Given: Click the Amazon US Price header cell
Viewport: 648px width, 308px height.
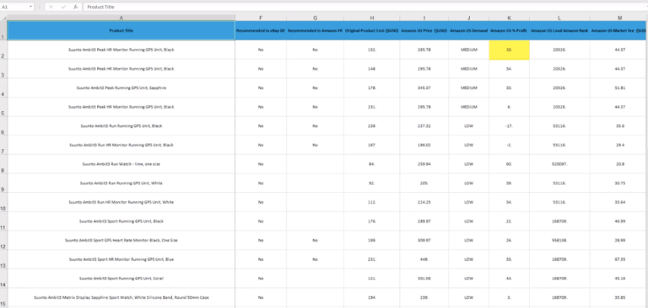Looking at the screenshot, I should [x=424, y=30].
